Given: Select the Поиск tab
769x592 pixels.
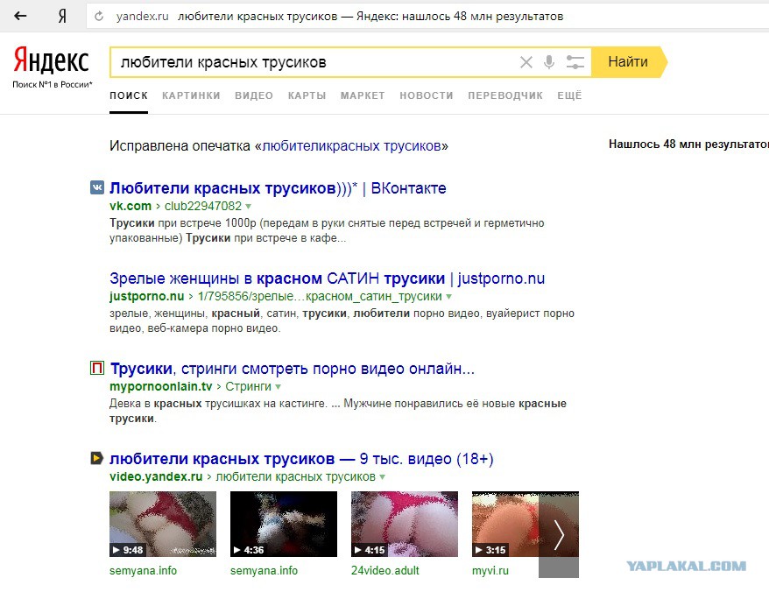Looking at the screenshot, I should (129, 95).
